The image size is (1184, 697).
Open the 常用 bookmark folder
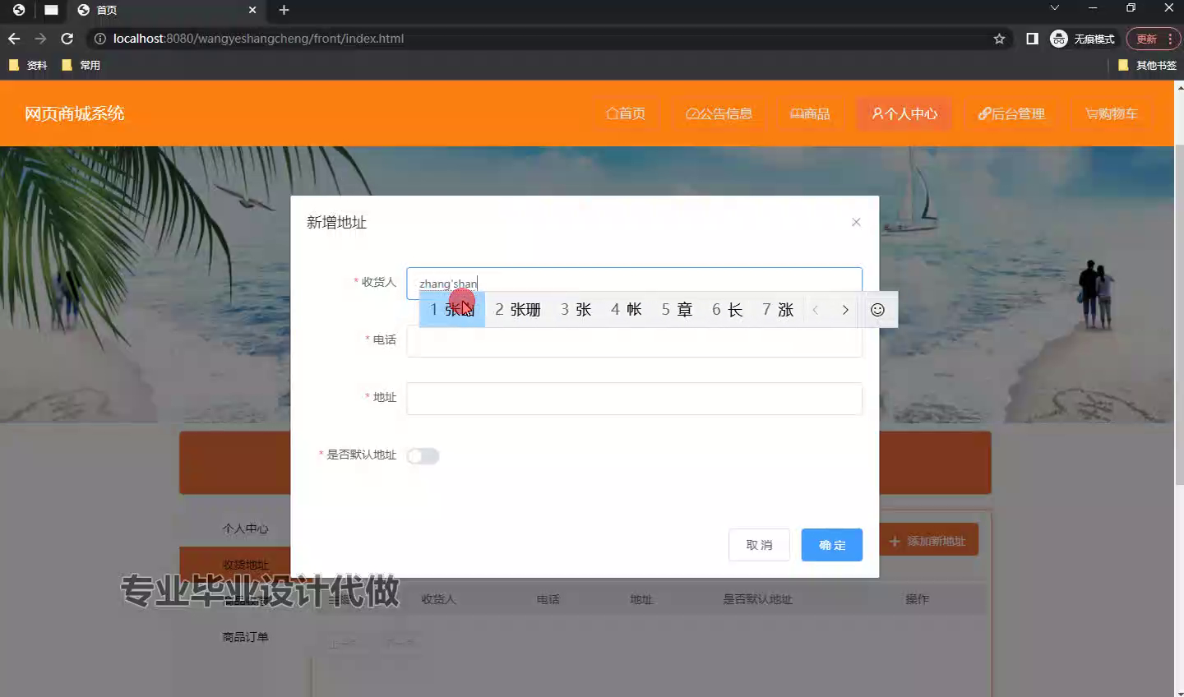click(x=81, y=65)
